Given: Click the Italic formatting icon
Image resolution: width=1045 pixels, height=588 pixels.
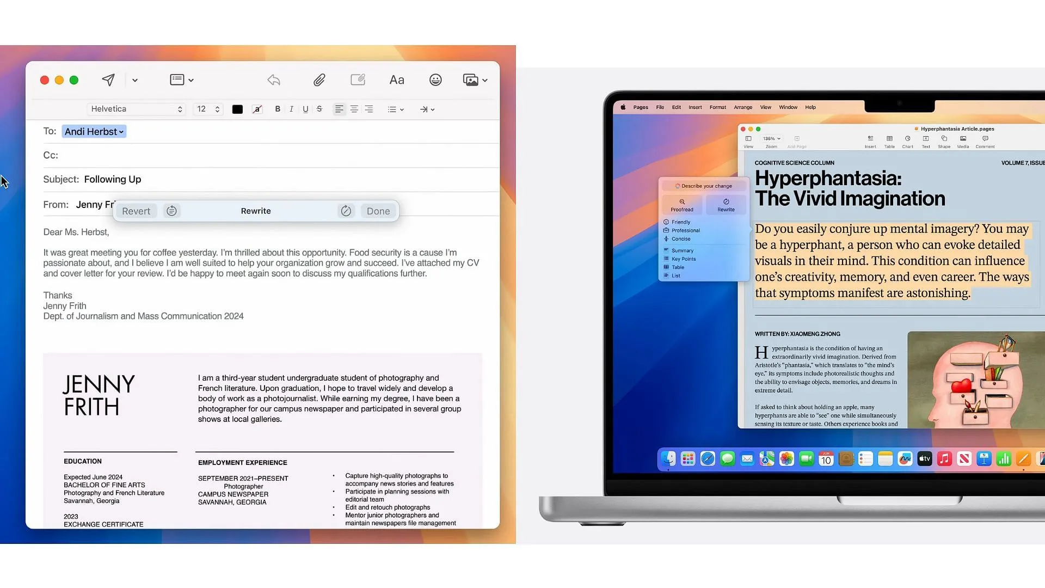Looking at the screenshot, I should 291,108.
